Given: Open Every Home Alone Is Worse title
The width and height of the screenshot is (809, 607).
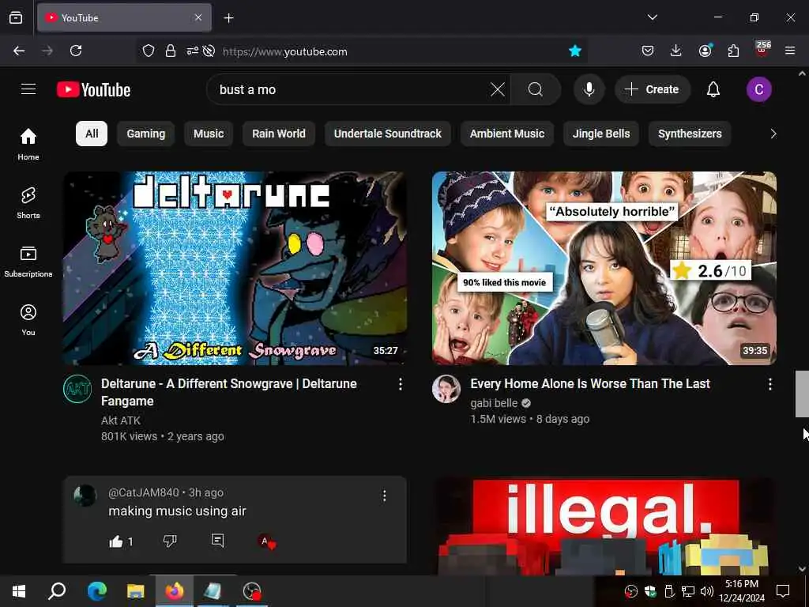Looking at the screenshot, I should click(x=590, y=383).
